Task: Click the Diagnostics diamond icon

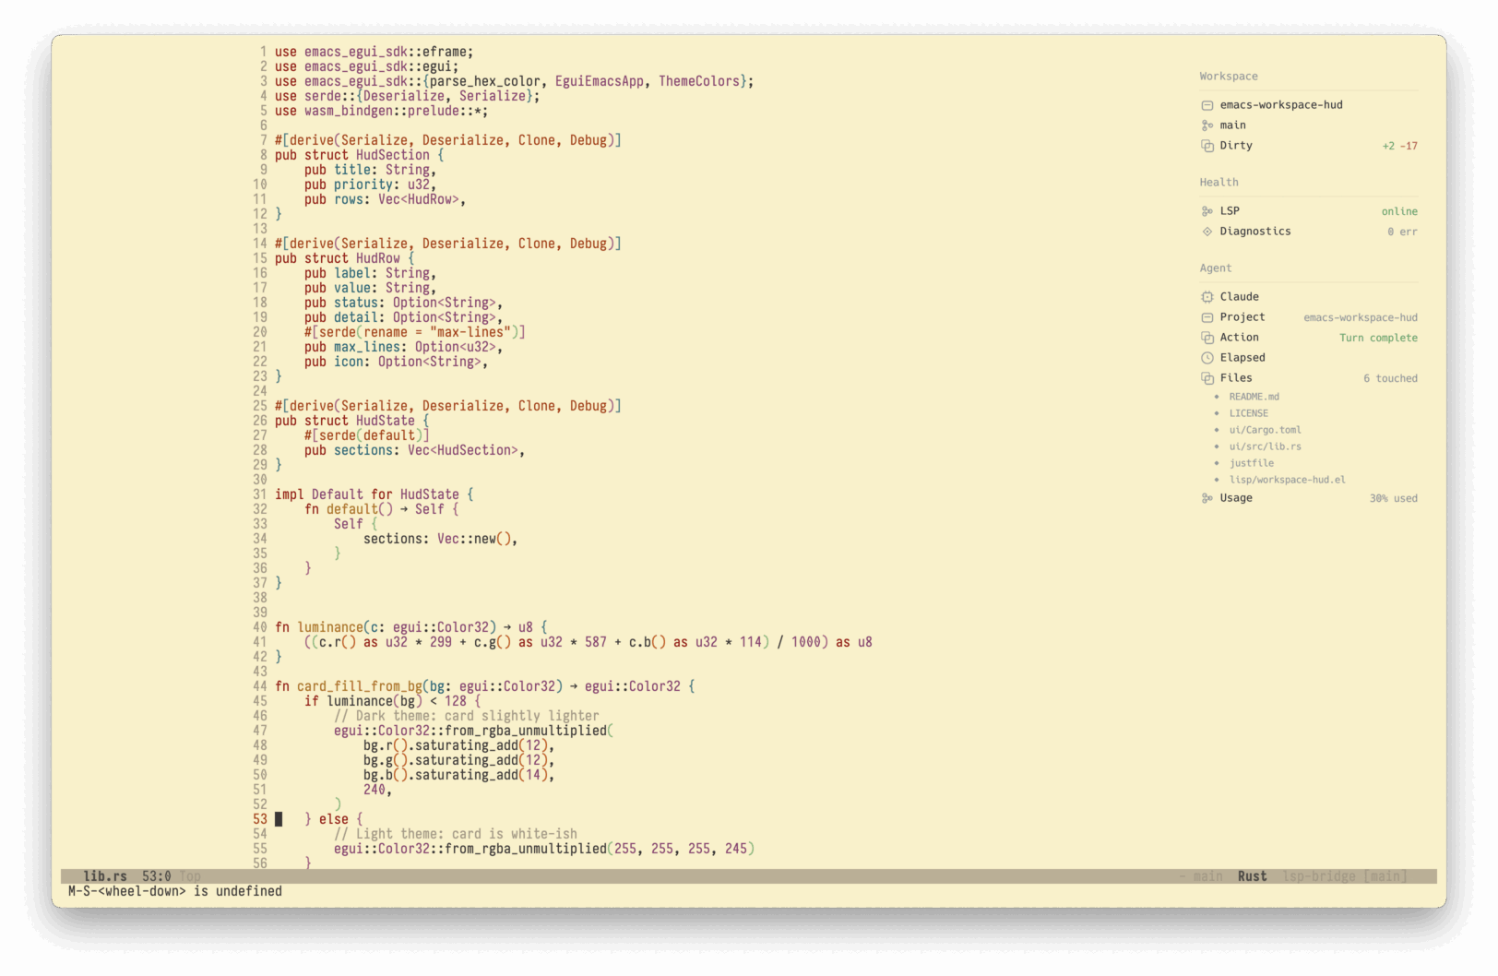Action: pyautogui.click(x=1207, y=232)
